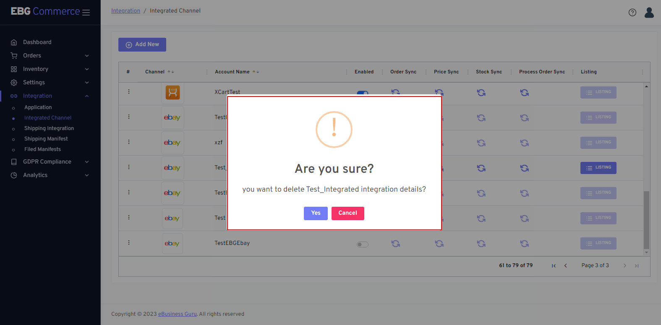Expand the Inventory sidebar section
This screenshot has height=325, width=661.
[x=50, y=69]
